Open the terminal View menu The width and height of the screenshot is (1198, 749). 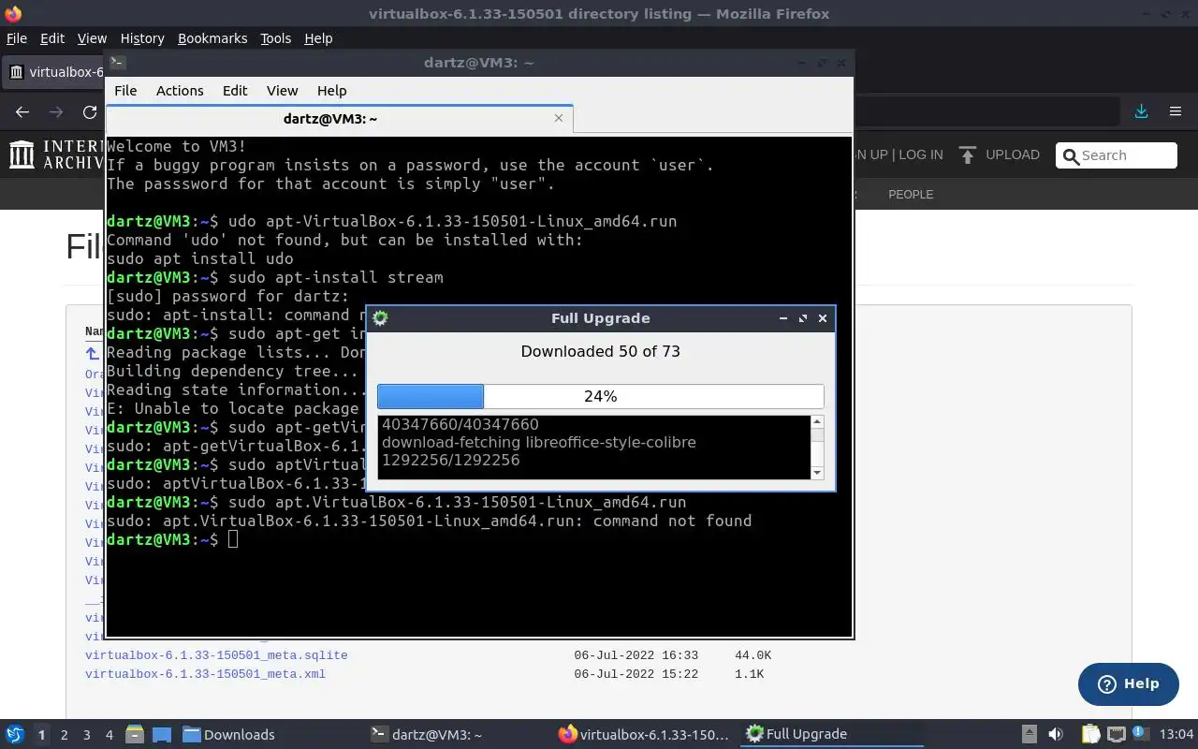click(x=282, y=90)
